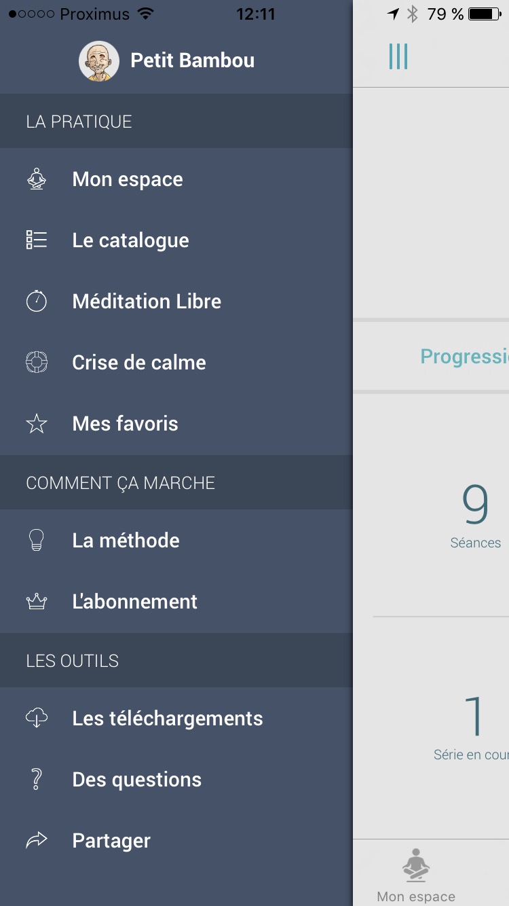This screenshot has height=906, width=509.
Task: Tap the cloud download icon
Action: click(x=37, y=718)
